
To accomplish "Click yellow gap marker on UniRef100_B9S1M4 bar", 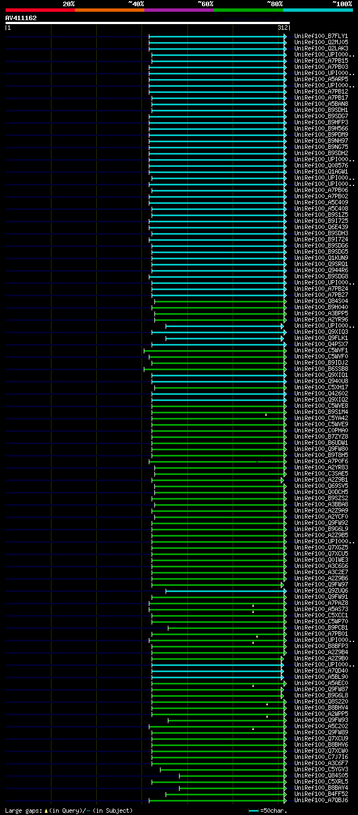I will coord(266,415).
